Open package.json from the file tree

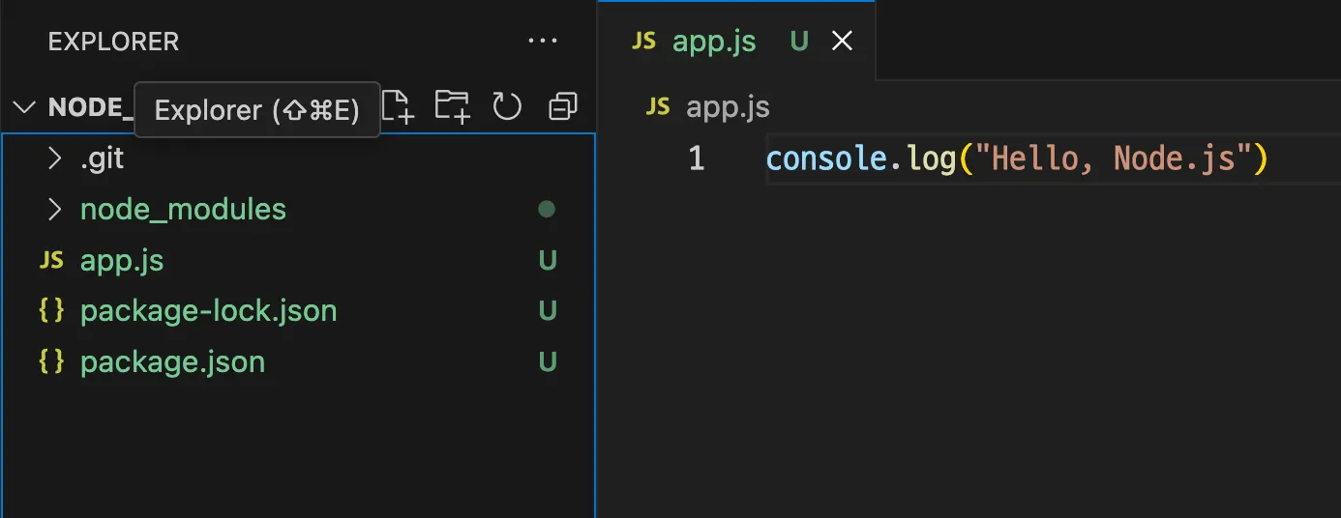pos(172,362)
